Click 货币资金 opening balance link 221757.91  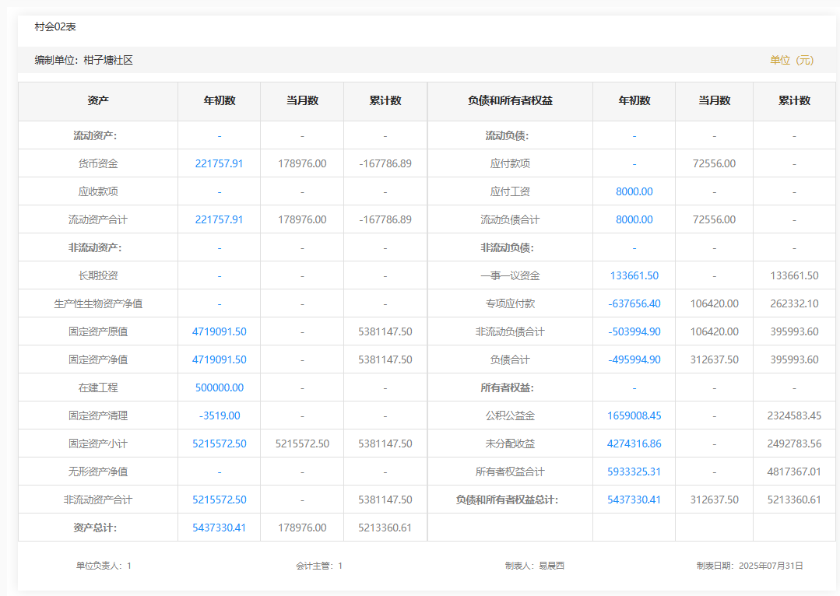(219, 163)
